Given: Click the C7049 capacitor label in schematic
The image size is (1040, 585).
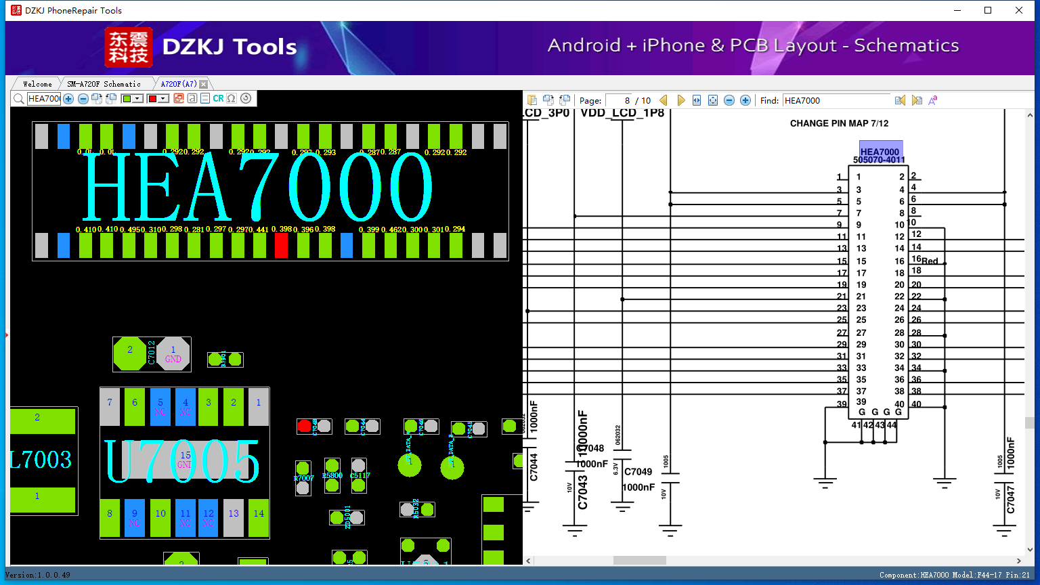Looking at the screenshot, I should [638, 472].
